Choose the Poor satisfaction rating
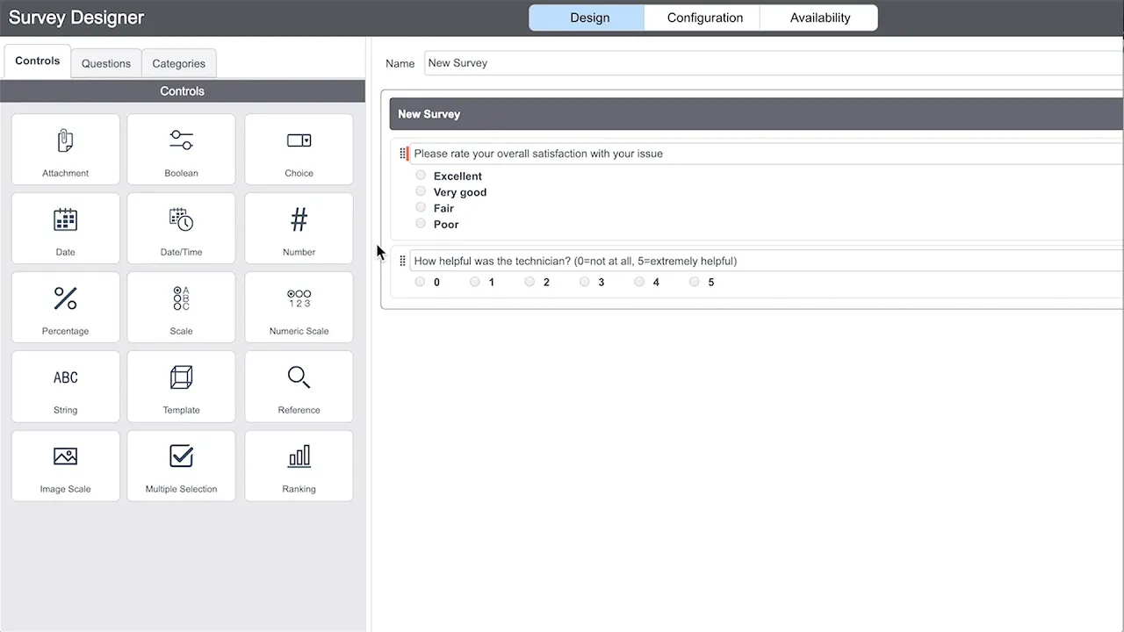The height and width of the screenshot is (632, 1124). point(421,223)
